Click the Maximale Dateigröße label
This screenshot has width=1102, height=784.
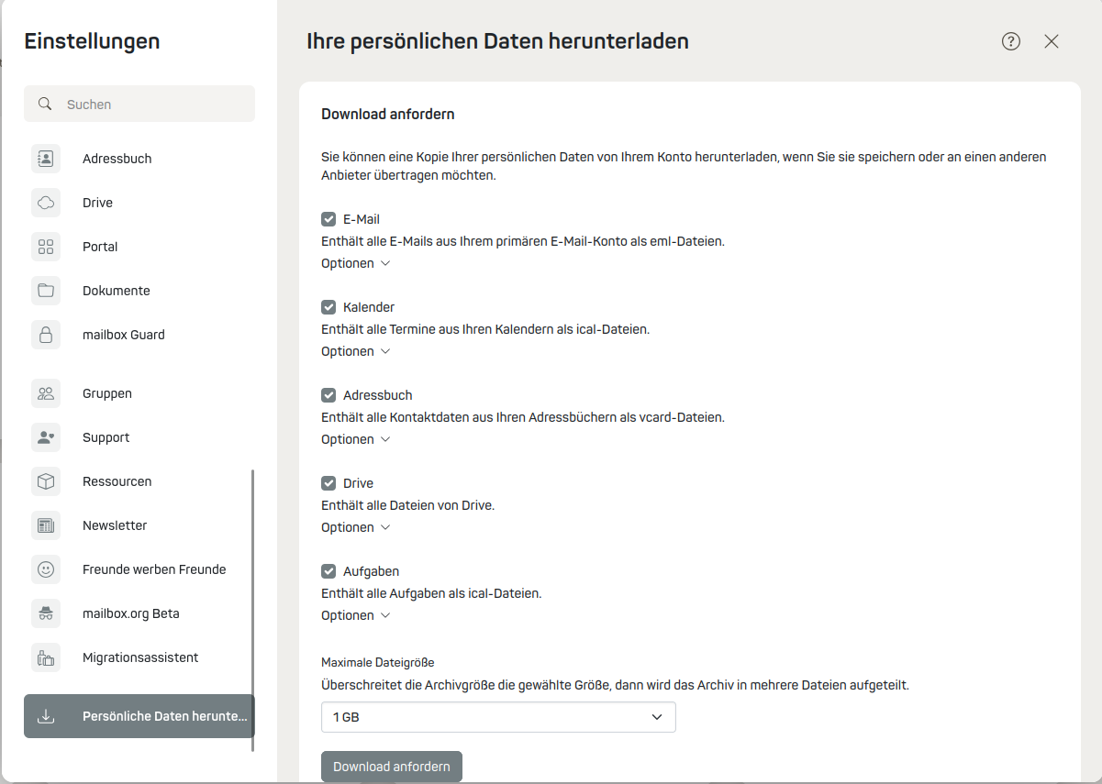[x=378, y=662]
